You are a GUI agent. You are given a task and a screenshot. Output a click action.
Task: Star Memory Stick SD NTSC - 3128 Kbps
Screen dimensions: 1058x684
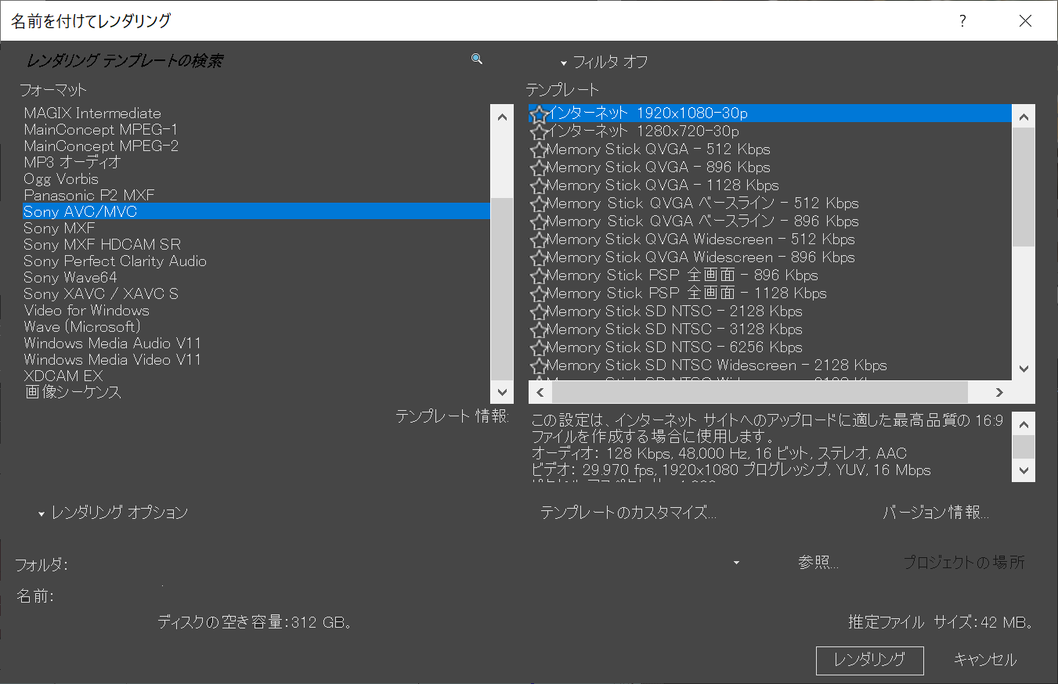click(538, 330)
